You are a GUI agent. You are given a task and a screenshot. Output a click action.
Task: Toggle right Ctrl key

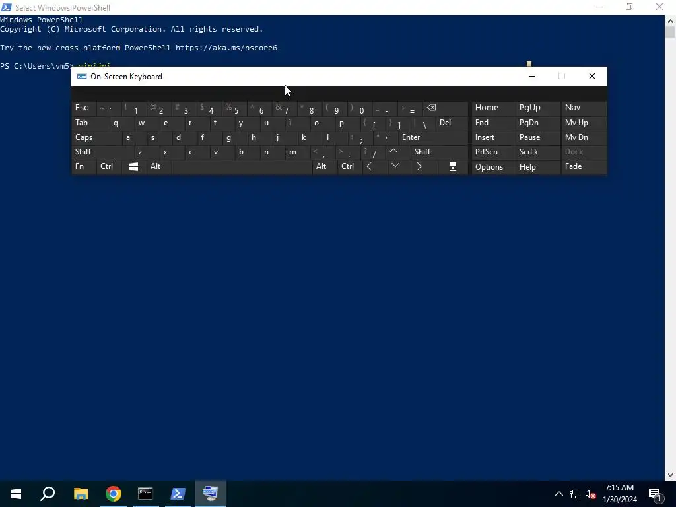coord(350,166)
